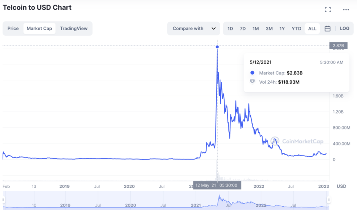Click the 5/12/2021 tooltip date

coord(260,62)
